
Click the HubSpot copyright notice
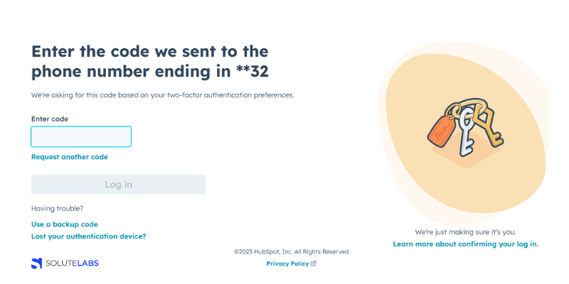tap(292, 251)
